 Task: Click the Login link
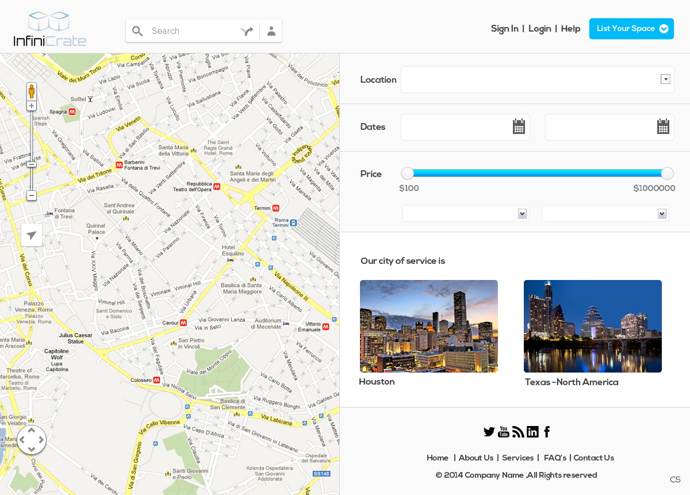coord(539,29)
